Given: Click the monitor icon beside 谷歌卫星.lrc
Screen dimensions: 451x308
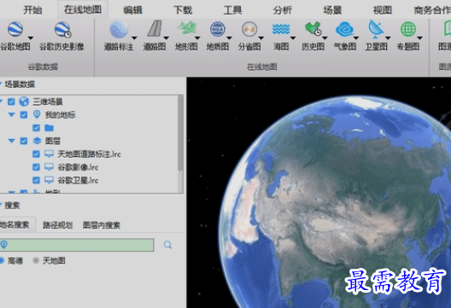Looking at the screenshot, I should point(49,180).
